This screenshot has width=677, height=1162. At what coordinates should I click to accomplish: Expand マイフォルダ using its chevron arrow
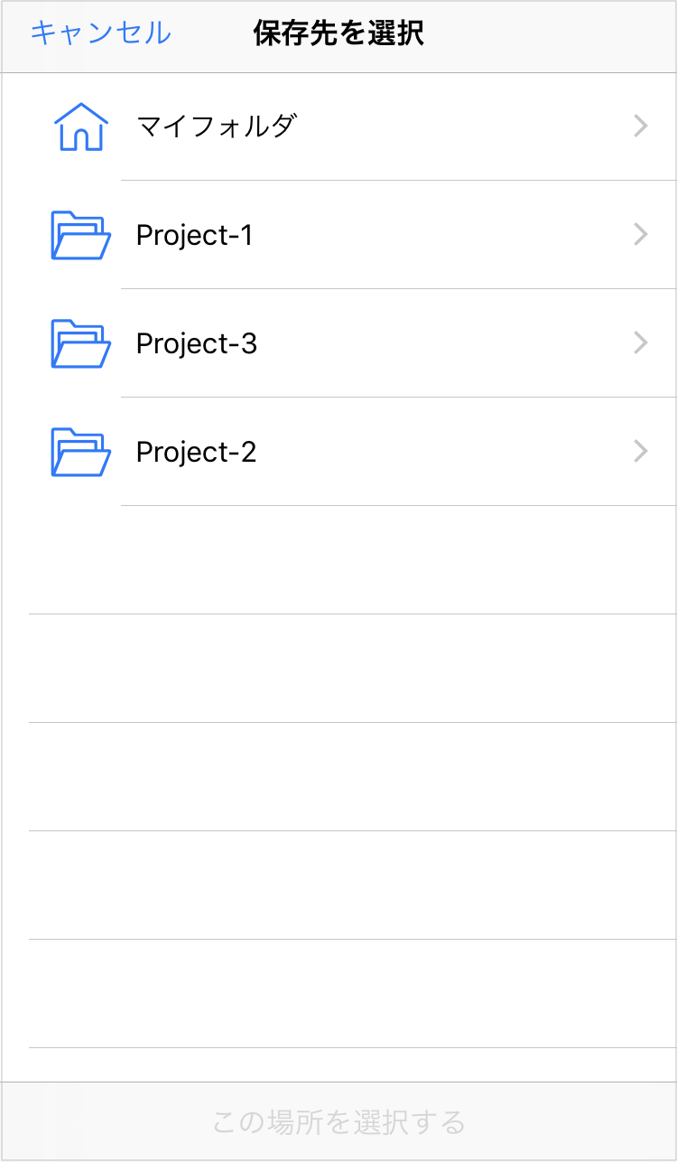coord(641,127)
